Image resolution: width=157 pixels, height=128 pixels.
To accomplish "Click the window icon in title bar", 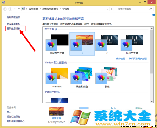I will [x=3, y=3].
